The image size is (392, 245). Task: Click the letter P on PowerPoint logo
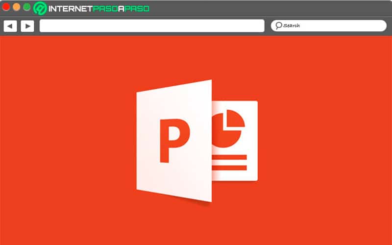tap(174, 141)
